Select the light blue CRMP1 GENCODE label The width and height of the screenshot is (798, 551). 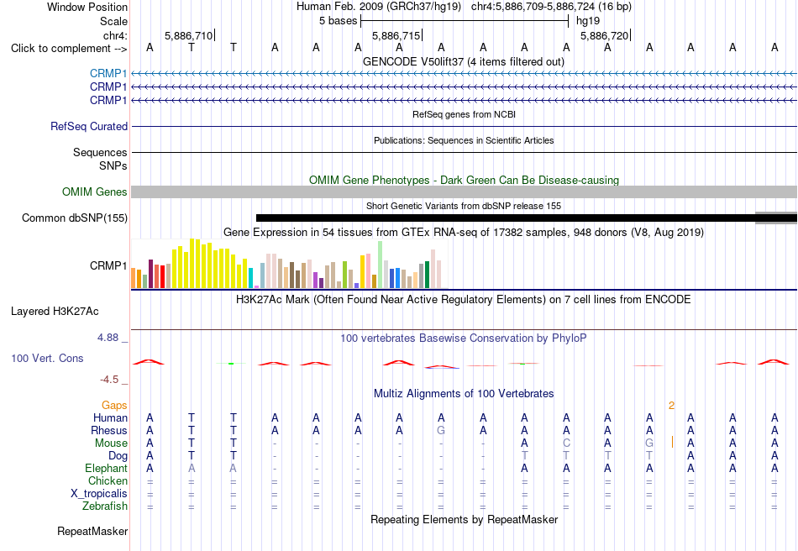[108, 73]
